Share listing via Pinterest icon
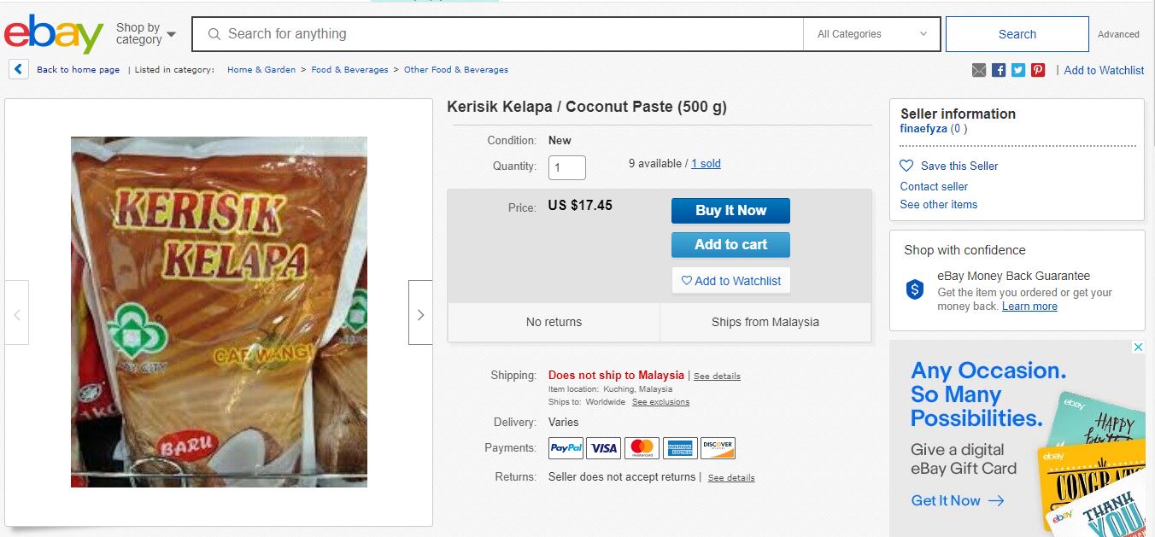1155x537 pixels. 1038,70
